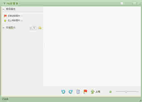
Task: Click the rotate left blue arrow icon
Action: [63, 92]
